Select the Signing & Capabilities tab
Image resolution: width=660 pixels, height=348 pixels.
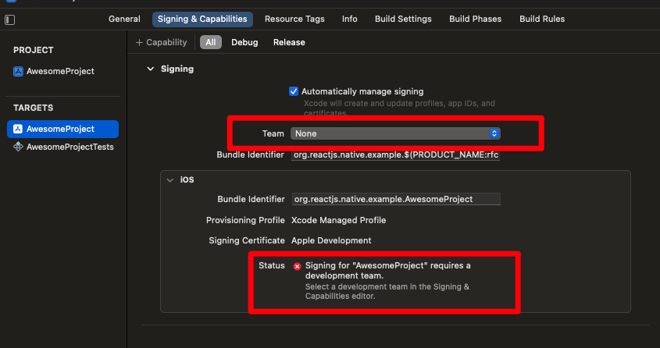pyautogui.click(x=202, y=19)
